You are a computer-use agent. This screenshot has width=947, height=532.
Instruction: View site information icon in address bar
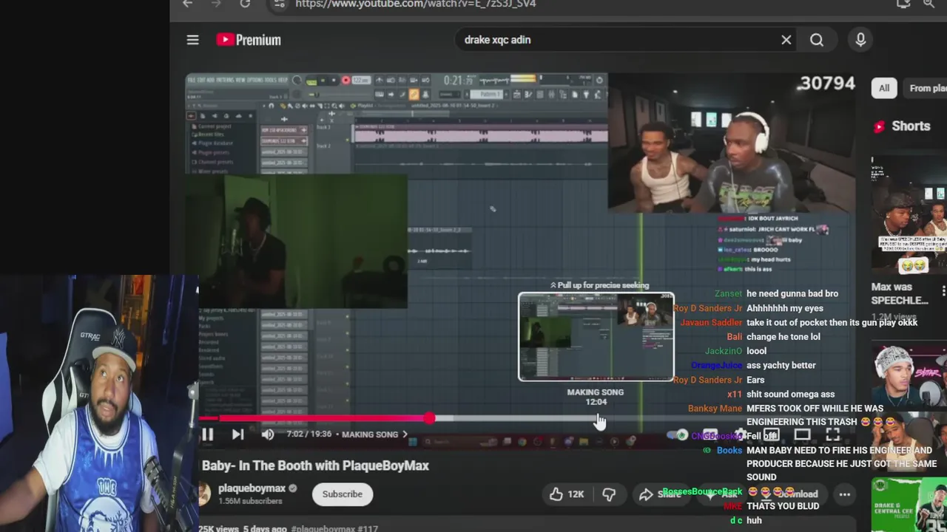point(279,4)
